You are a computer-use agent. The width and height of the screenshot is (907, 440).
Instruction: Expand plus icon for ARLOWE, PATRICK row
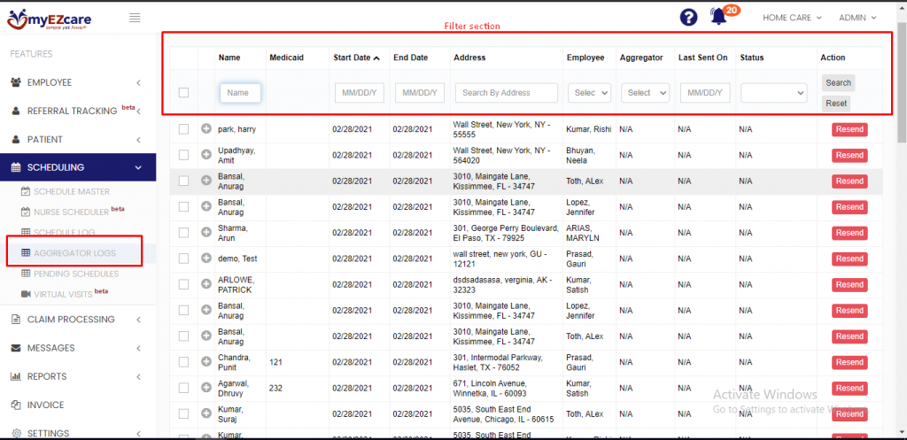(205, 284)
